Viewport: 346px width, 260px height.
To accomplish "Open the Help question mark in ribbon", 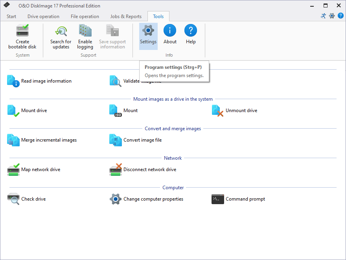I will point(191,30).
